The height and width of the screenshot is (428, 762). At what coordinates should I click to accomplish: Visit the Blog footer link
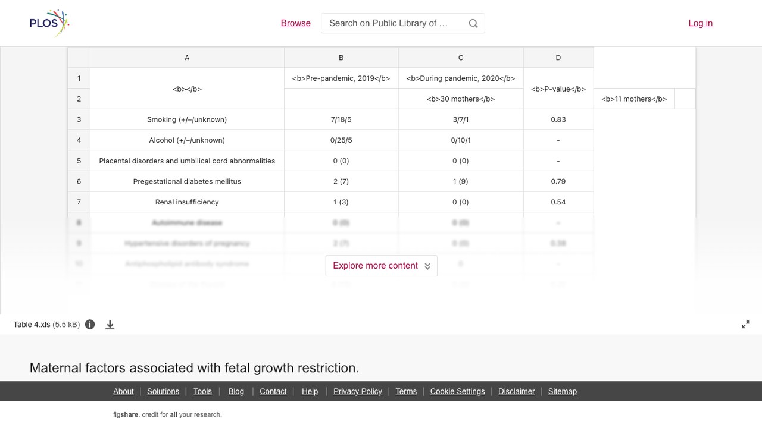point(236,391)
